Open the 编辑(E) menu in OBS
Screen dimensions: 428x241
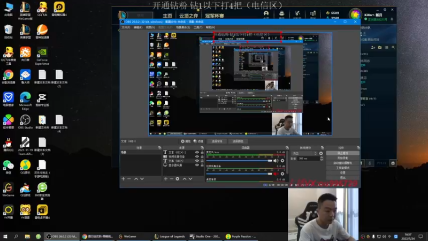138,27
